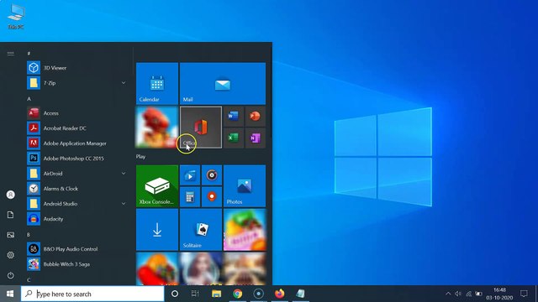Open the Calendar tile
Screen dimensions: 538x302
tap(157, 83)
